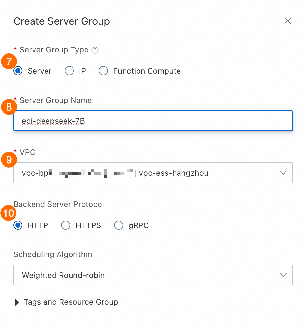Select the Server group type radio
This screenshot has height=328, width=305.
[x=18, y=71]
